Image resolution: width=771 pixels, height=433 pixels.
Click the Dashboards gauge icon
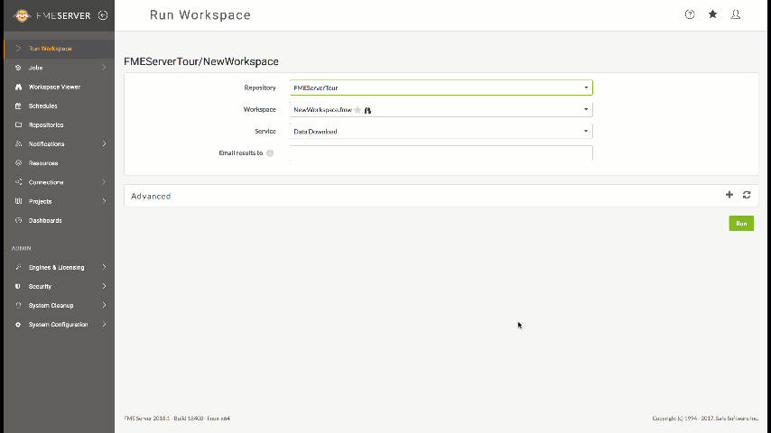coord(18,220)
